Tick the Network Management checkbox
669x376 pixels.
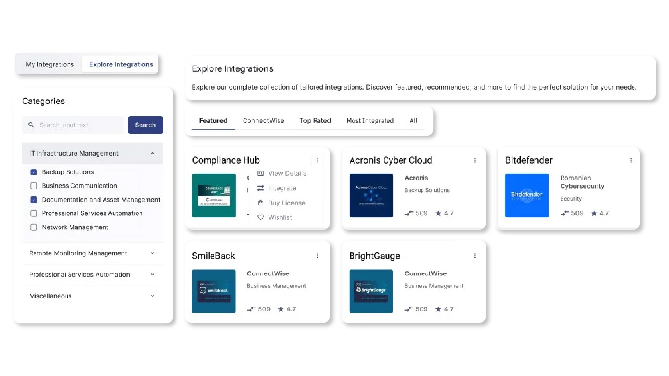coord(34,228)
